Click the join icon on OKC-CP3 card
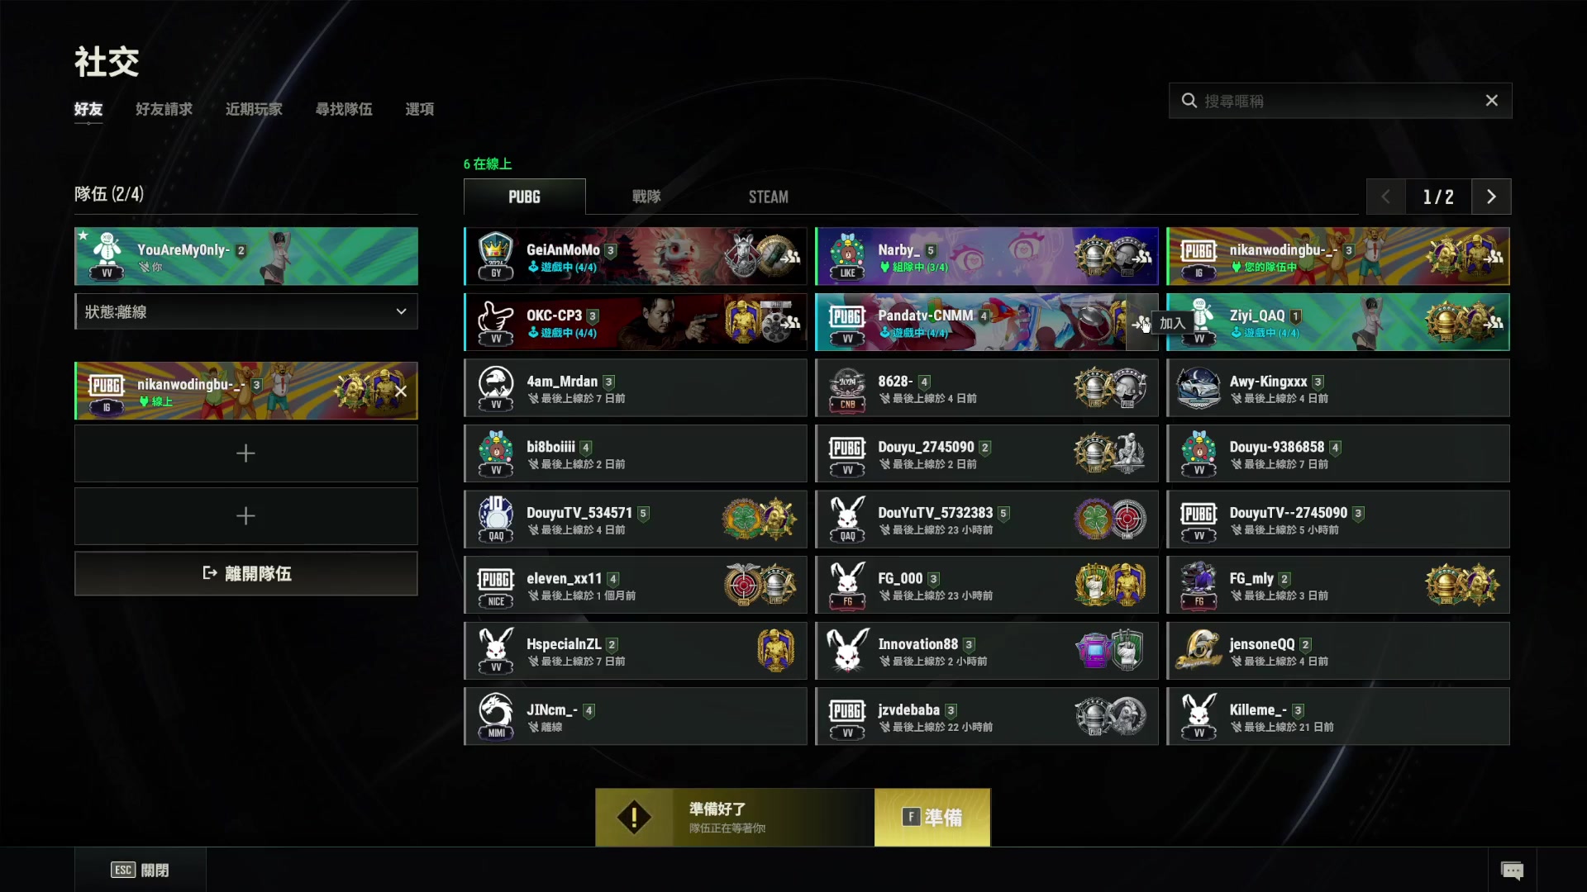The width and height of the screenshot is (1587, 892). coord(790,323)
